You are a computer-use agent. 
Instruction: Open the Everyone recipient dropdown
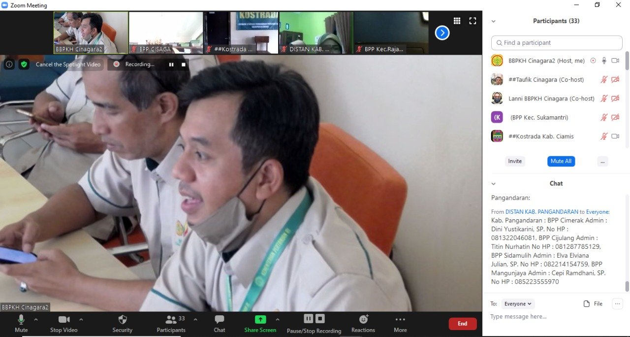click(518, 304)
